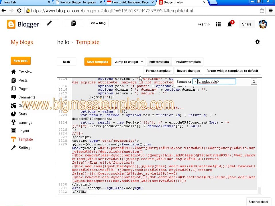Click the Earnings trophy icon
Viewport: 275px width, 206px height.
pos(13,122)
